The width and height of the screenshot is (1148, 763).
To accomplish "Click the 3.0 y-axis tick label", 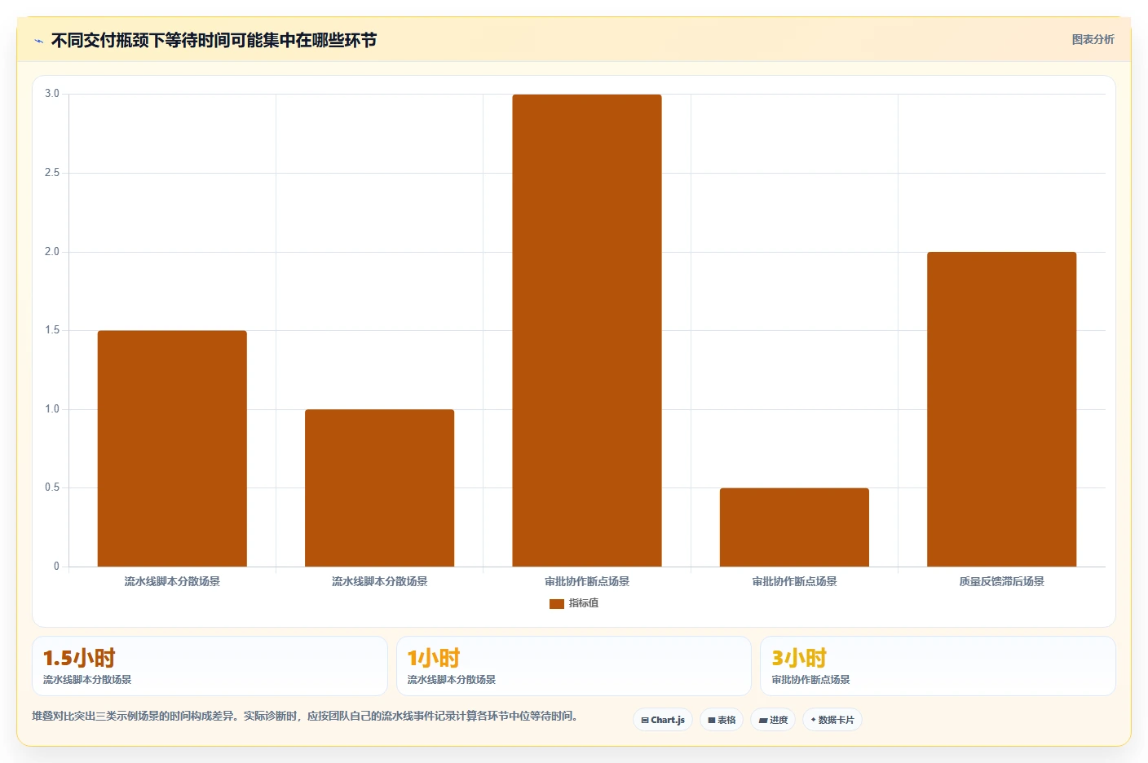I will 52,94.
